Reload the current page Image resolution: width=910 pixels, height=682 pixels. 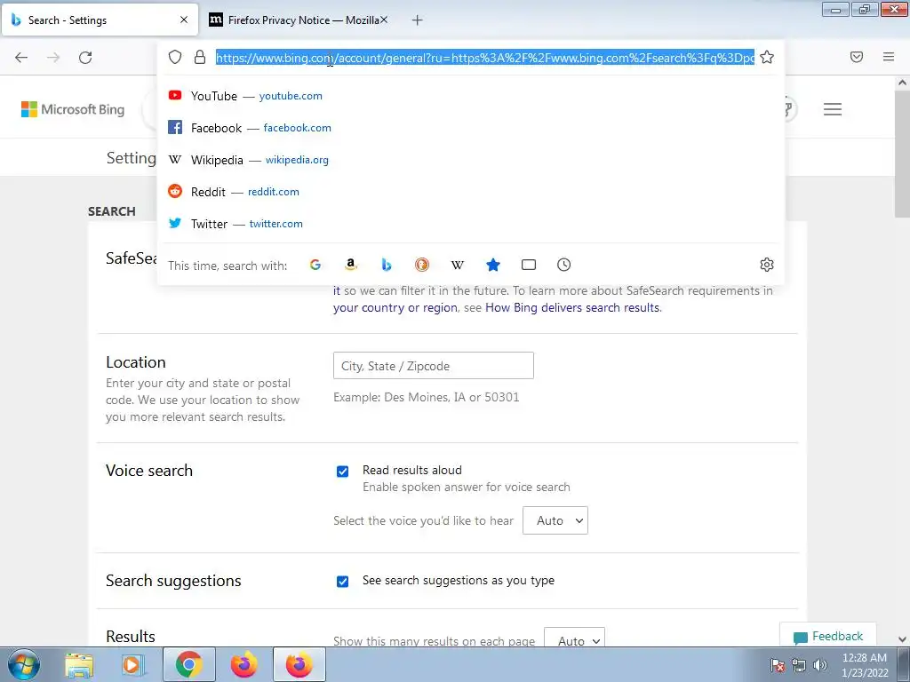pos(85,58)
